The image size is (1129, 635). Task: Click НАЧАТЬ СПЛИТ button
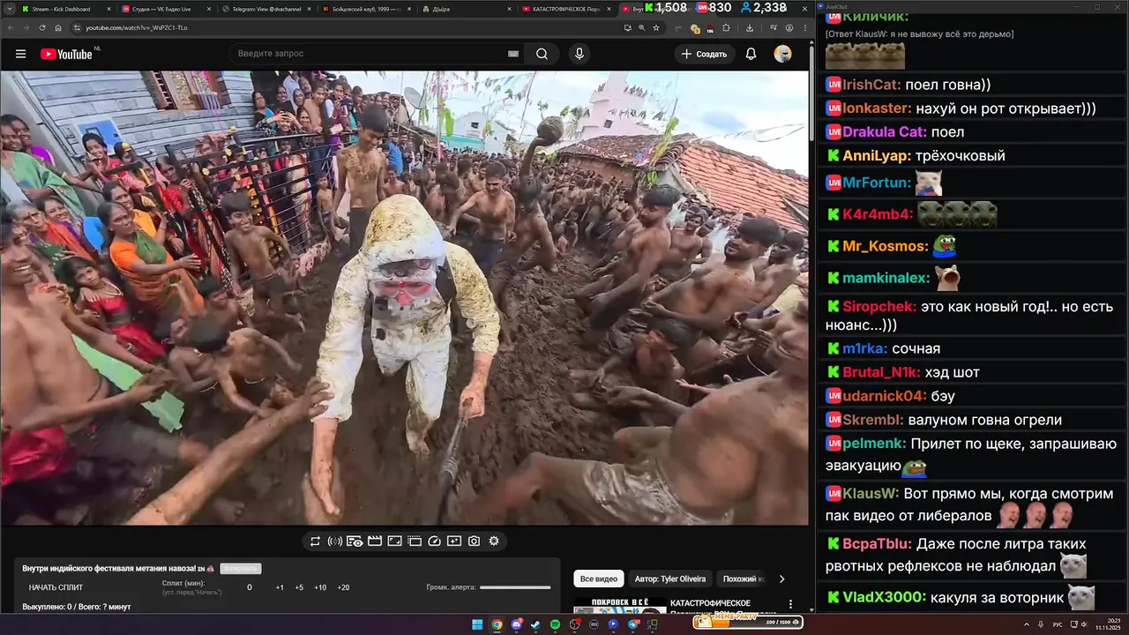point(56,587)
